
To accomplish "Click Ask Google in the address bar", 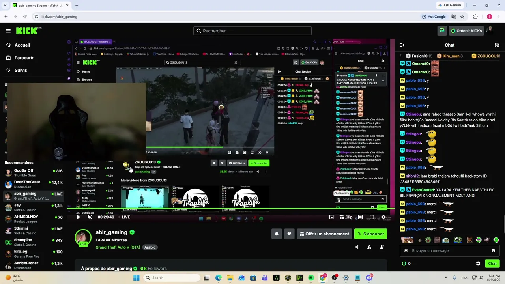I will click(434, 17).
